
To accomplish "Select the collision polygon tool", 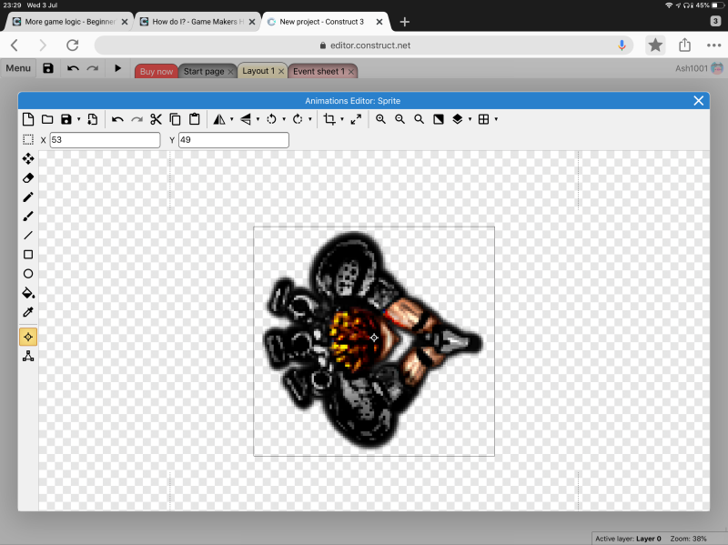I will pyautogui.click(x=28, y=356).
